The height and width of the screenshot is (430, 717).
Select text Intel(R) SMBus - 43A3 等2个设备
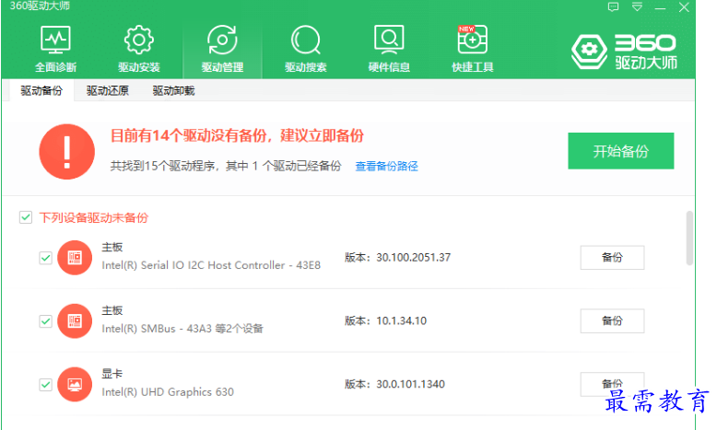click(x=182, y=329)
